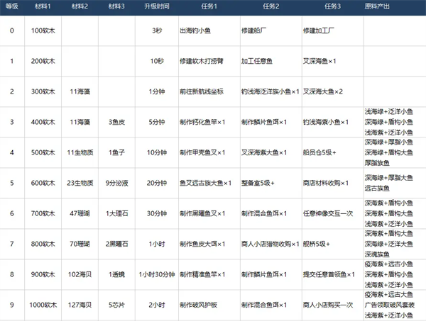Select the cell 商店材料收购×1
Viewport: 426px width, 321px height.
click(x=326, y=183)
